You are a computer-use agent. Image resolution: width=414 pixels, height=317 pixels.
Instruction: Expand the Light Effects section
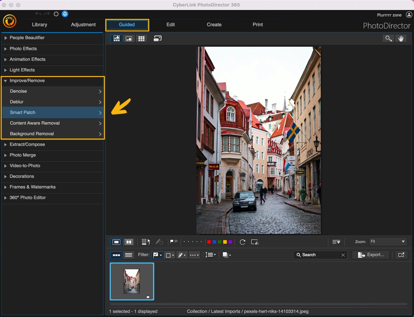[52, 70]
